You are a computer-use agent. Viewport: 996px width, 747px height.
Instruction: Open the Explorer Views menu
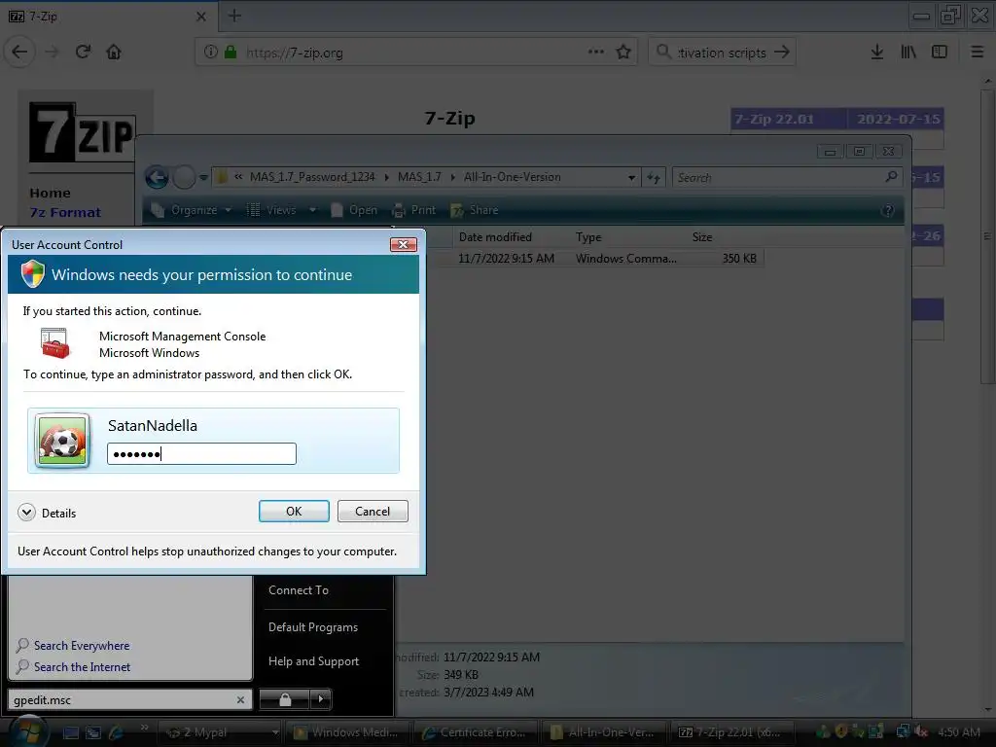coord(273,210)
